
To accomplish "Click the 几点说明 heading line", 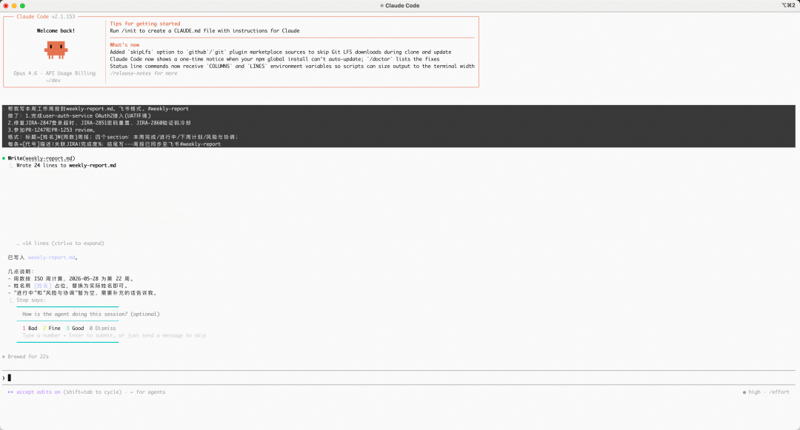I will tap(21, 272).
